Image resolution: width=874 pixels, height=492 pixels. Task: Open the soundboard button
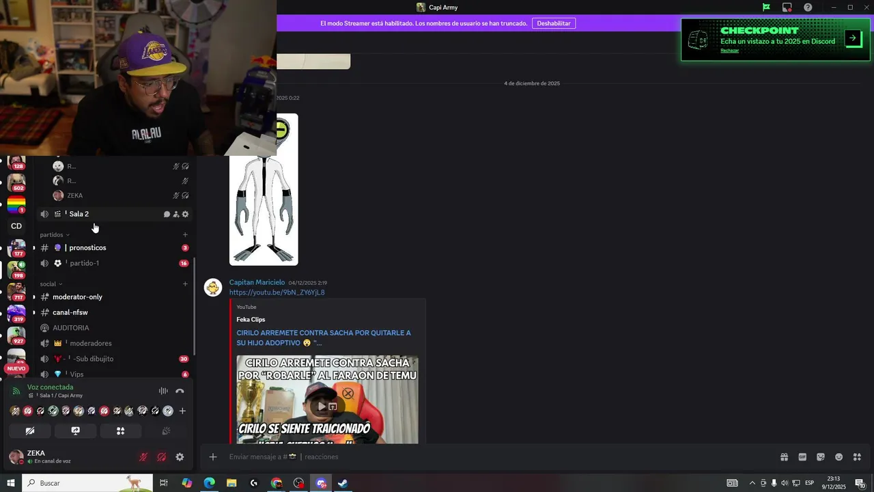pyautogui.click(x=165, y=431)
